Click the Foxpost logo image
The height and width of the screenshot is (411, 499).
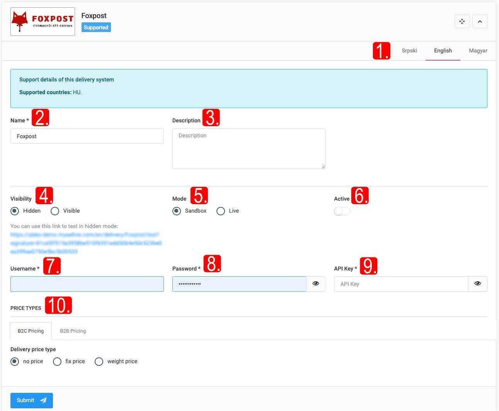pos(43,22)
